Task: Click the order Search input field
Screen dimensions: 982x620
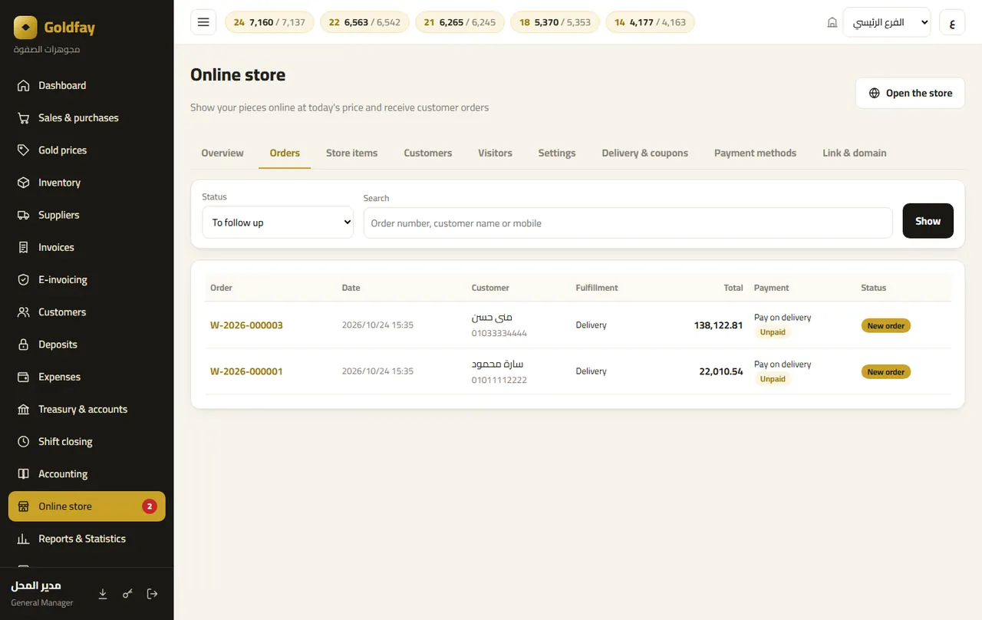Action: click(628, 223)
